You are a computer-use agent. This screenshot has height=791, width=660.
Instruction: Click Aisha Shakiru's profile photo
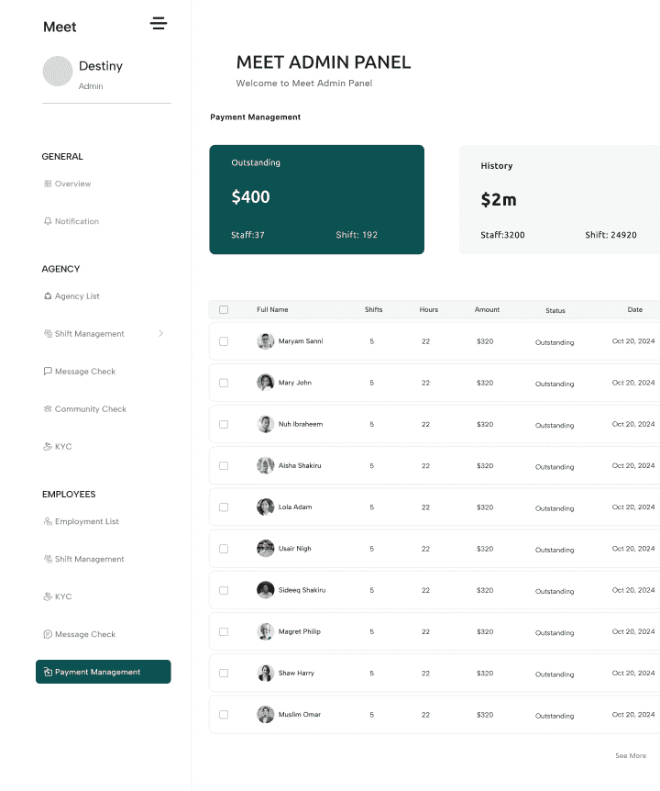(266, 465)
